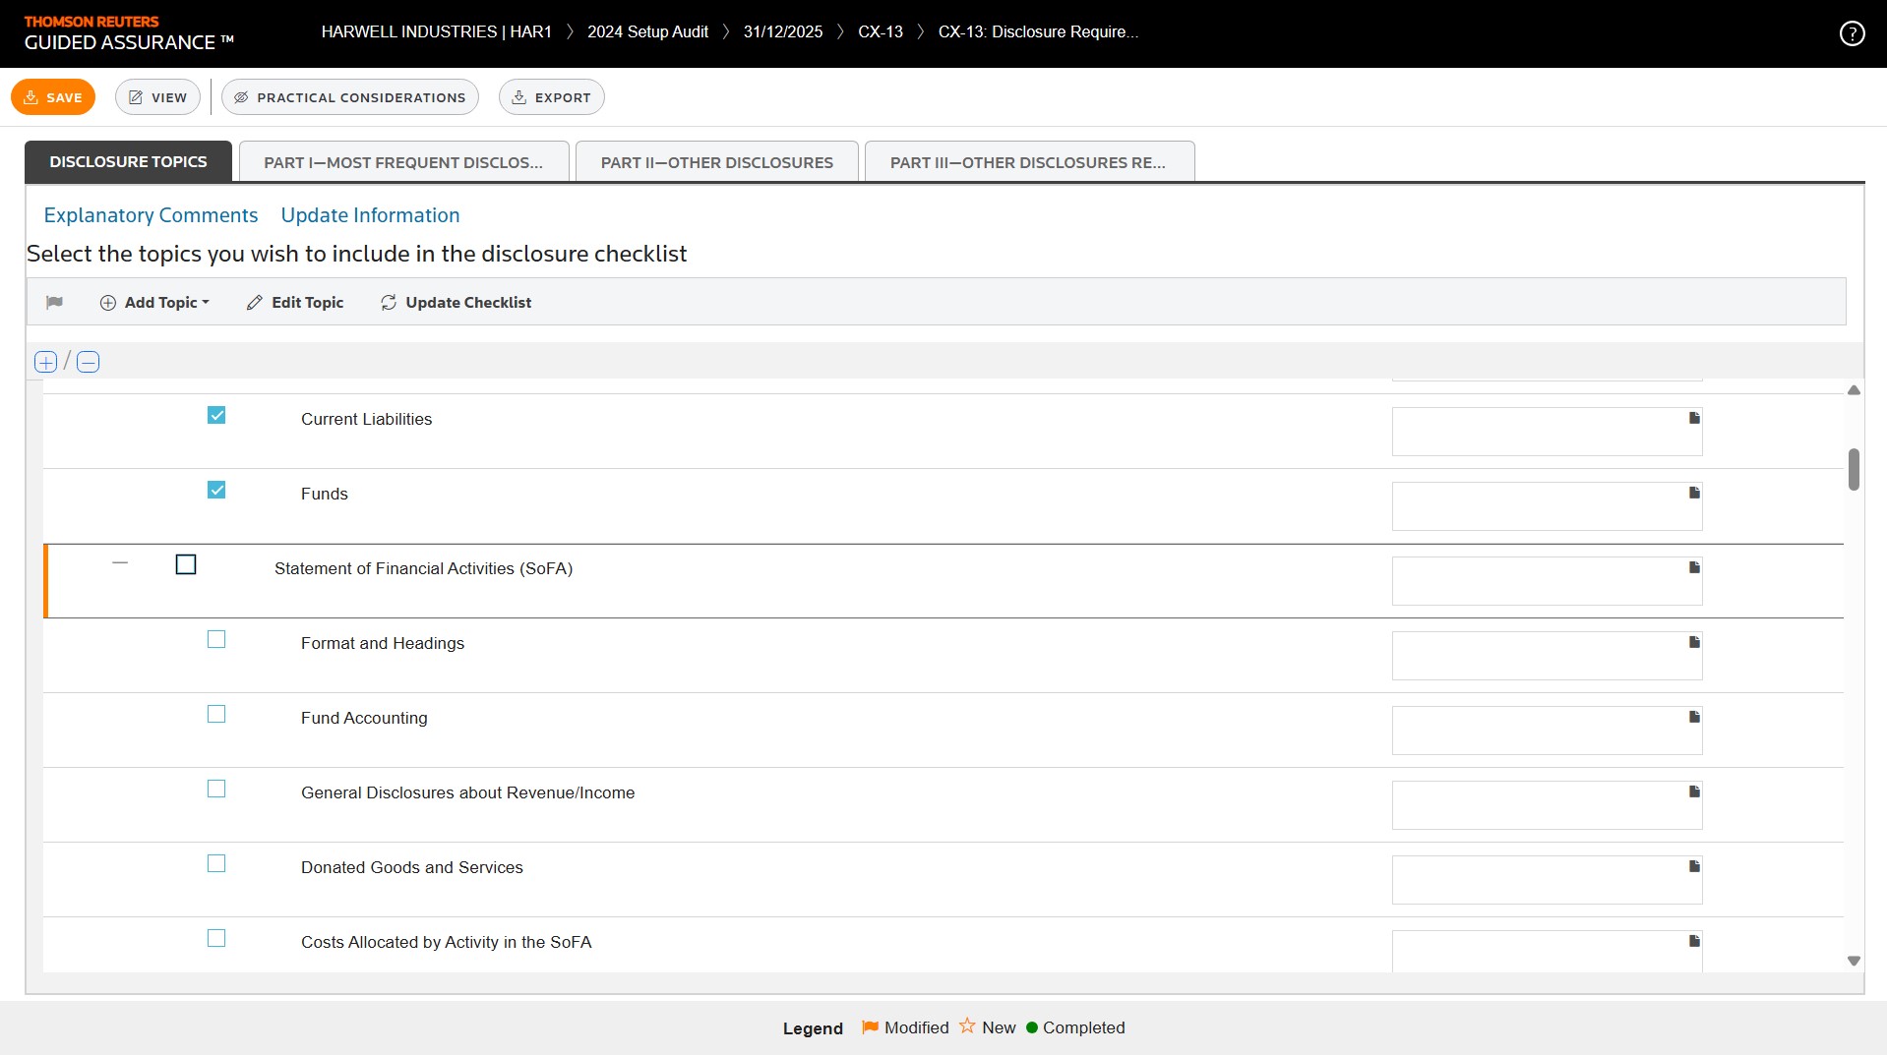Open note icon for Donated Goods and Services

(1694, 866)
